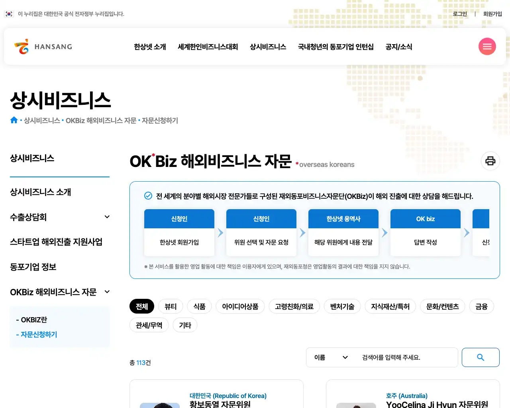Open 동포기업 정보 in sidebar

tap(33, 267)
